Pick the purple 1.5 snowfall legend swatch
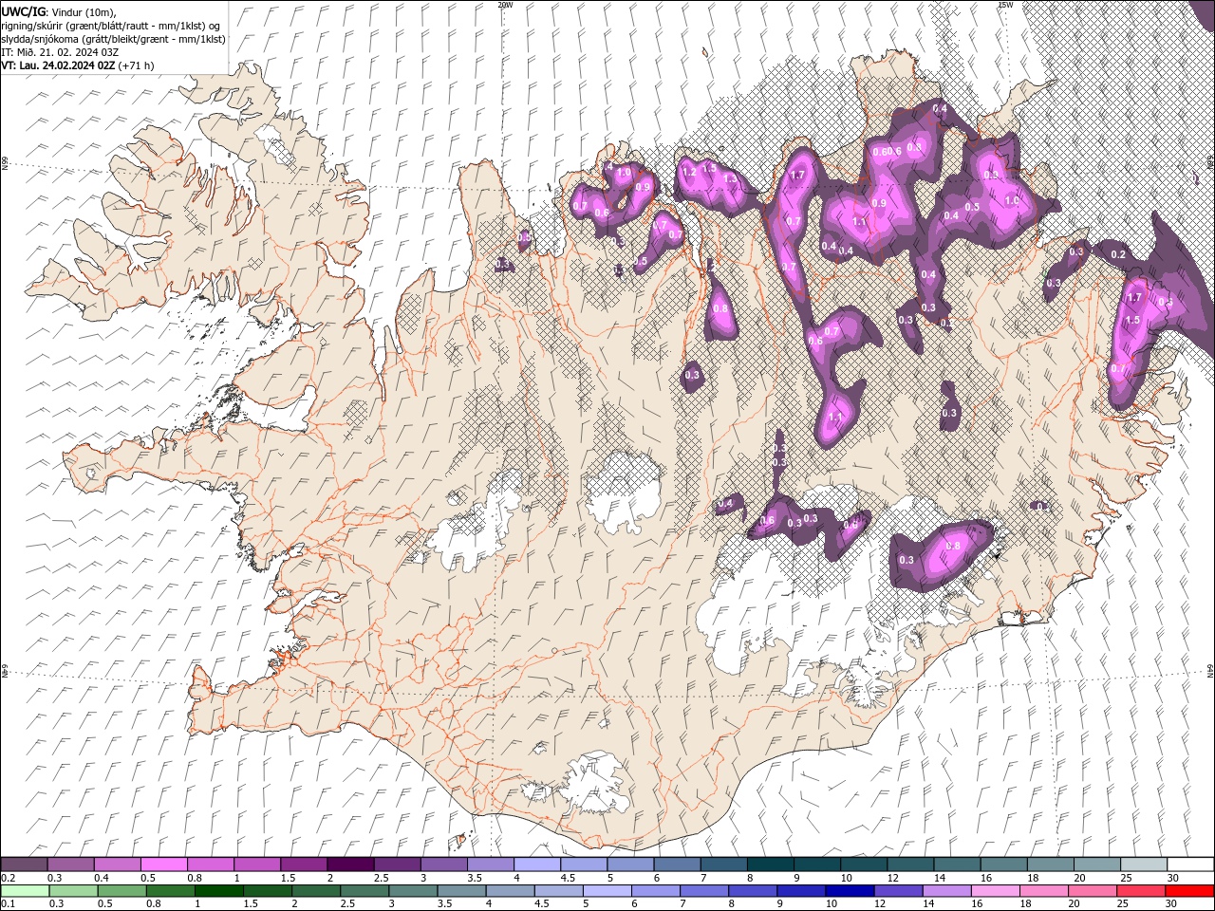1215x911 pixels. coord(304,865)
